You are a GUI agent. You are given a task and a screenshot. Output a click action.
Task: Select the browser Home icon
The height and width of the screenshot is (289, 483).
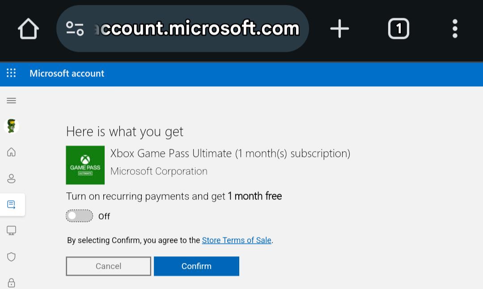click(28, 28)
